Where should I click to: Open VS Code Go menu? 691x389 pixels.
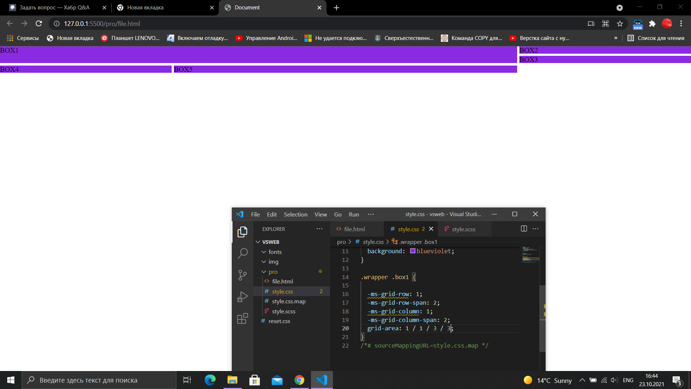point(338,214)
